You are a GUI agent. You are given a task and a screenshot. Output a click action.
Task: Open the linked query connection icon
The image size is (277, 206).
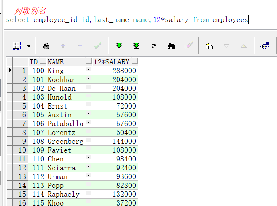(265, 46)
